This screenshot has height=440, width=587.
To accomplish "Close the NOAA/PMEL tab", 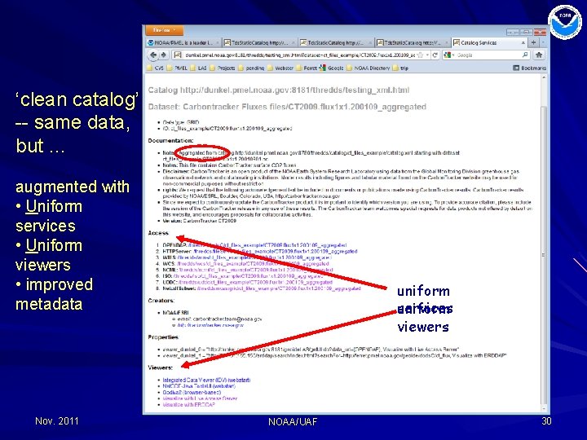I will (217, 42).
